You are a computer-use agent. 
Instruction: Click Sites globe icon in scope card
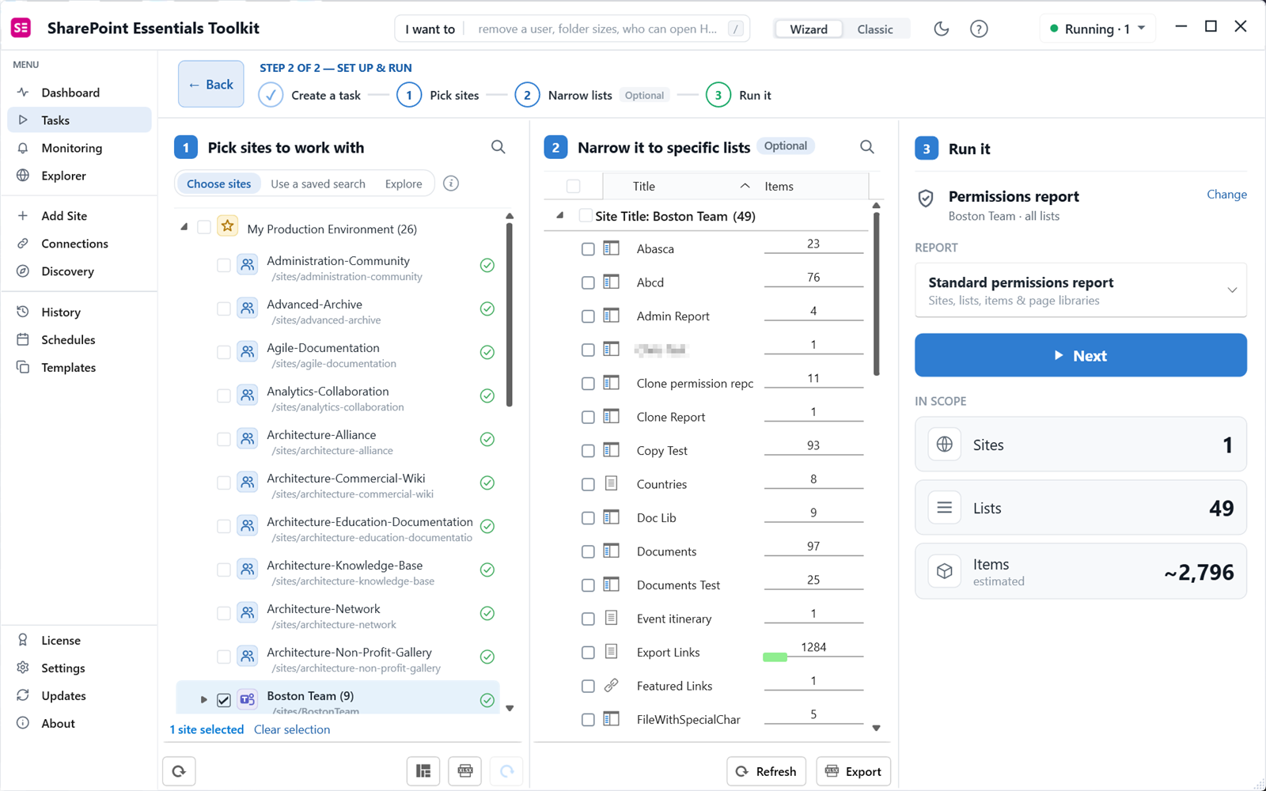click(x=945, y=445)
